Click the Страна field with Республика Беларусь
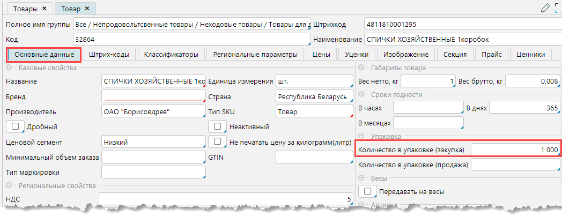 point(314,96)
